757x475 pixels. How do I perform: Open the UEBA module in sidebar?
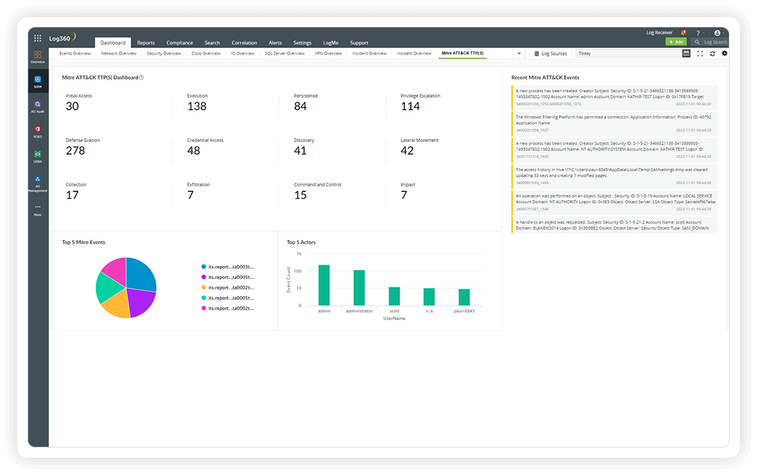pyautogui.click(x=38, y=156)
